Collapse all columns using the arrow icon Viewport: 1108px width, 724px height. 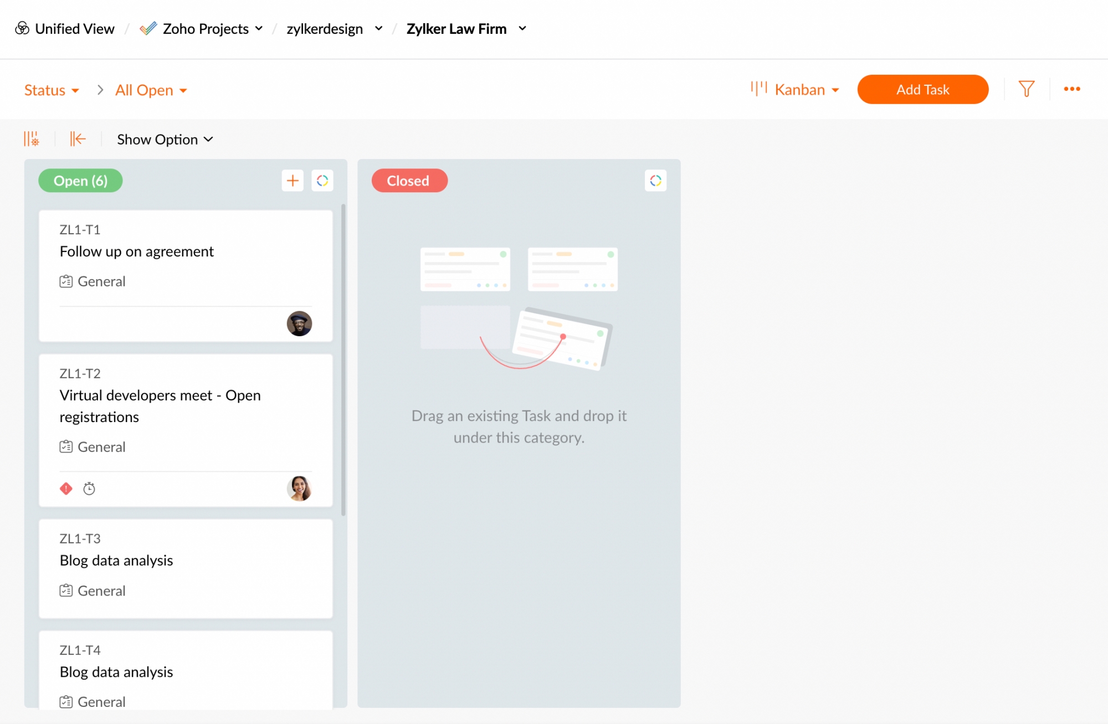(x=78, y=139)
